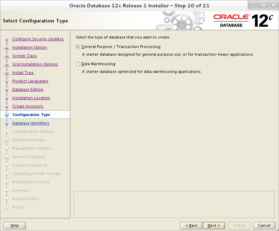Jump to the Create Inventory step

pyautogui.click(x=28, y=106)
